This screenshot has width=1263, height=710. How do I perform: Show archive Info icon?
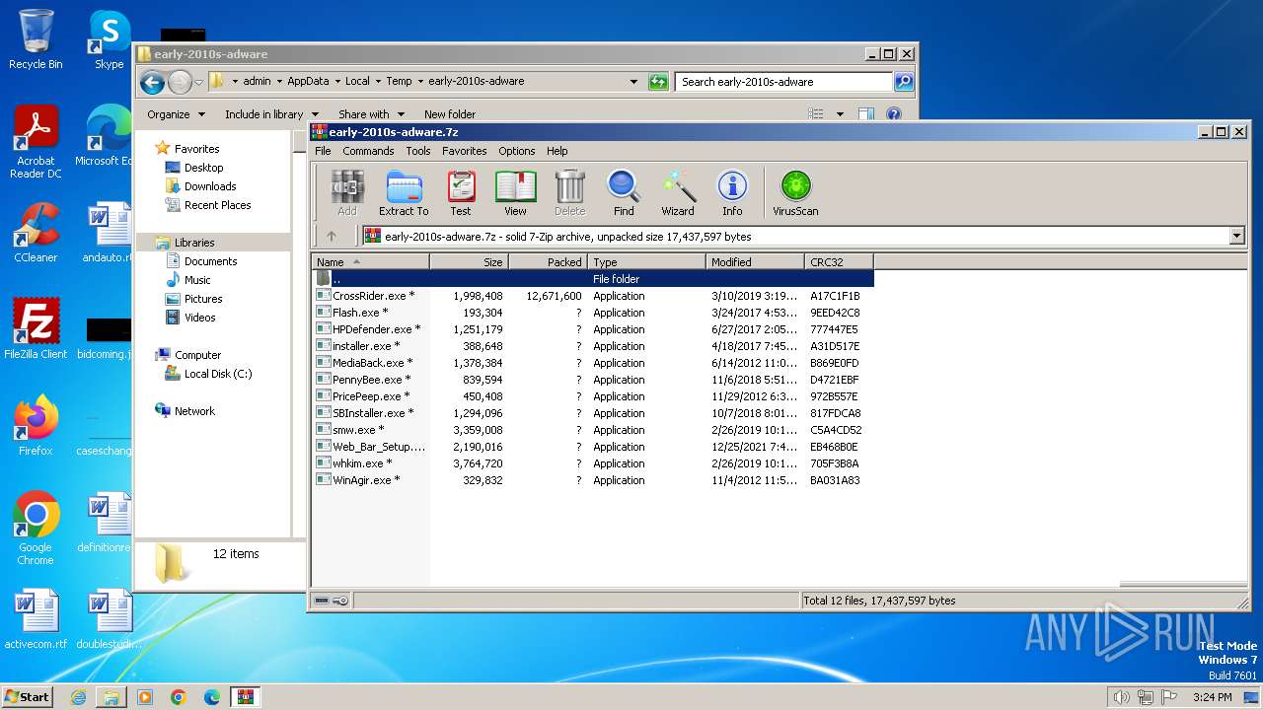[x=732, y=192]
